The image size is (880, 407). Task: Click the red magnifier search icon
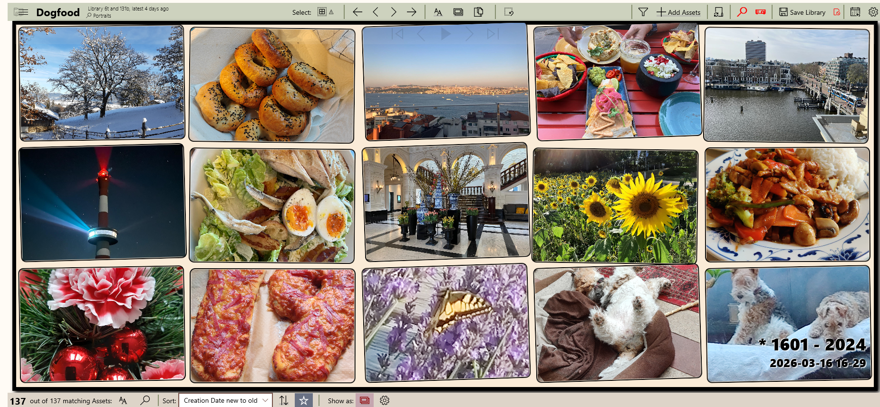click(x=742, y=12)
